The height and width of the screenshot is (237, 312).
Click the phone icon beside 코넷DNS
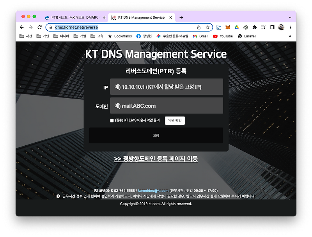coord(96,191)
